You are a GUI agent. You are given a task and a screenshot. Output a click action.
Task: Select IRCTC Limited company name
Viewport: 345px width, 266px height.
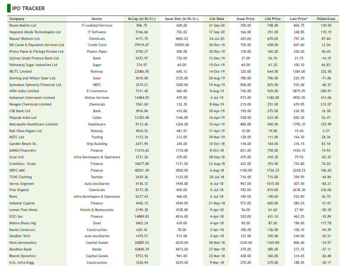20,71
